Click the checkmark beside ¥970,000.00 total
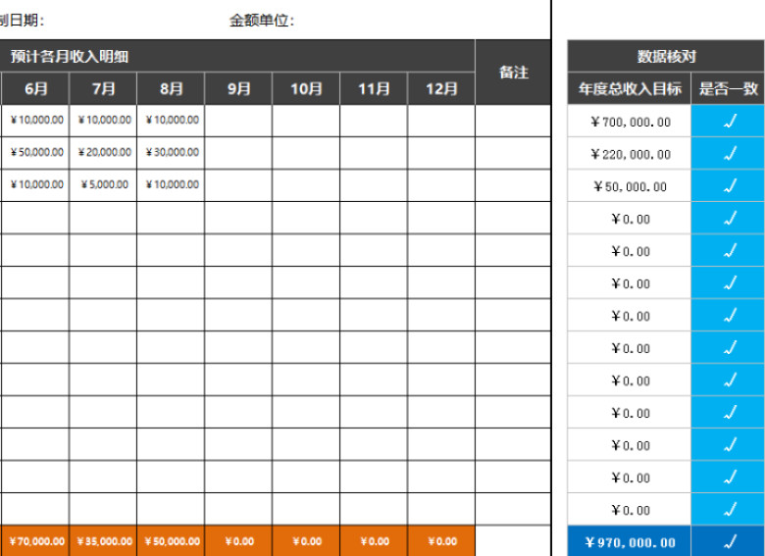The height and width of the screenshot is (556, 765). 730,541
